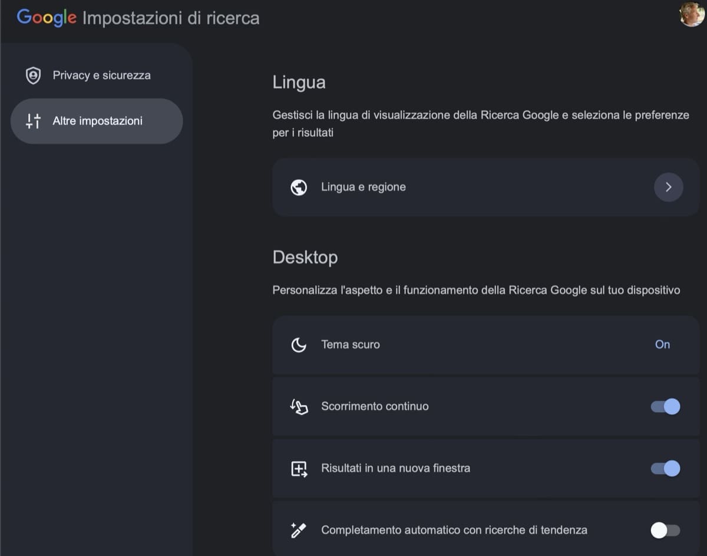
Task: Click the Impostazioni di ricerca page title
Action: click(x=171, y=18)
